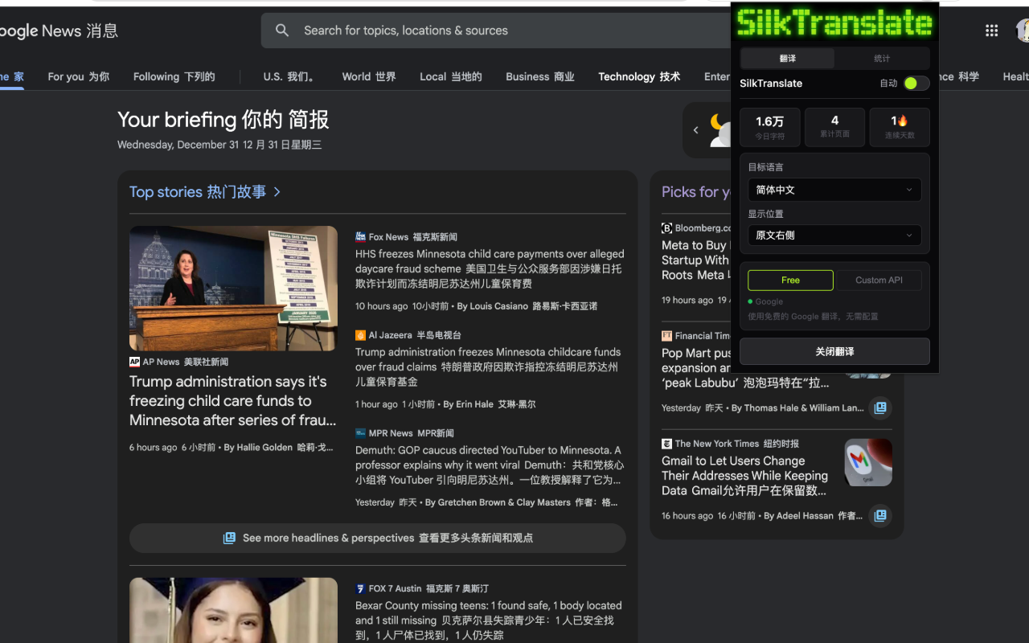Collapse the briefing panel with the left chevron
Viewport: 1029px width, 643px height.
tap(696, 129)
